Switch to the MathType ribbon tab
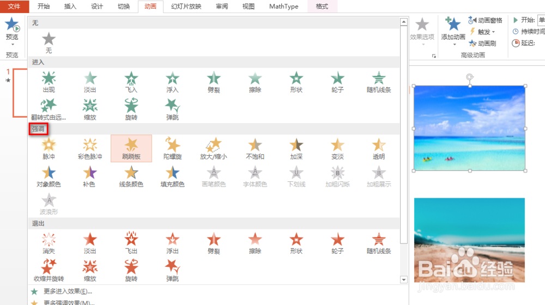545x305 pixels. [283, 6]
